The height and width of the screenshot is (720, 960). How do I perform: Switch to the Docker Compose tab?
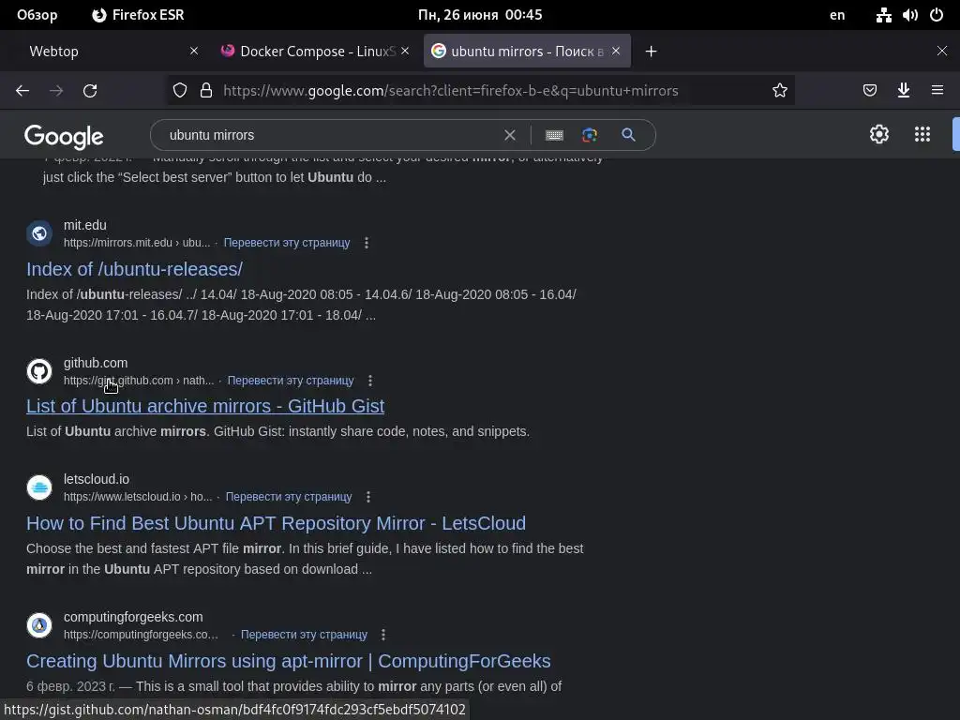(x=315, y=52)
